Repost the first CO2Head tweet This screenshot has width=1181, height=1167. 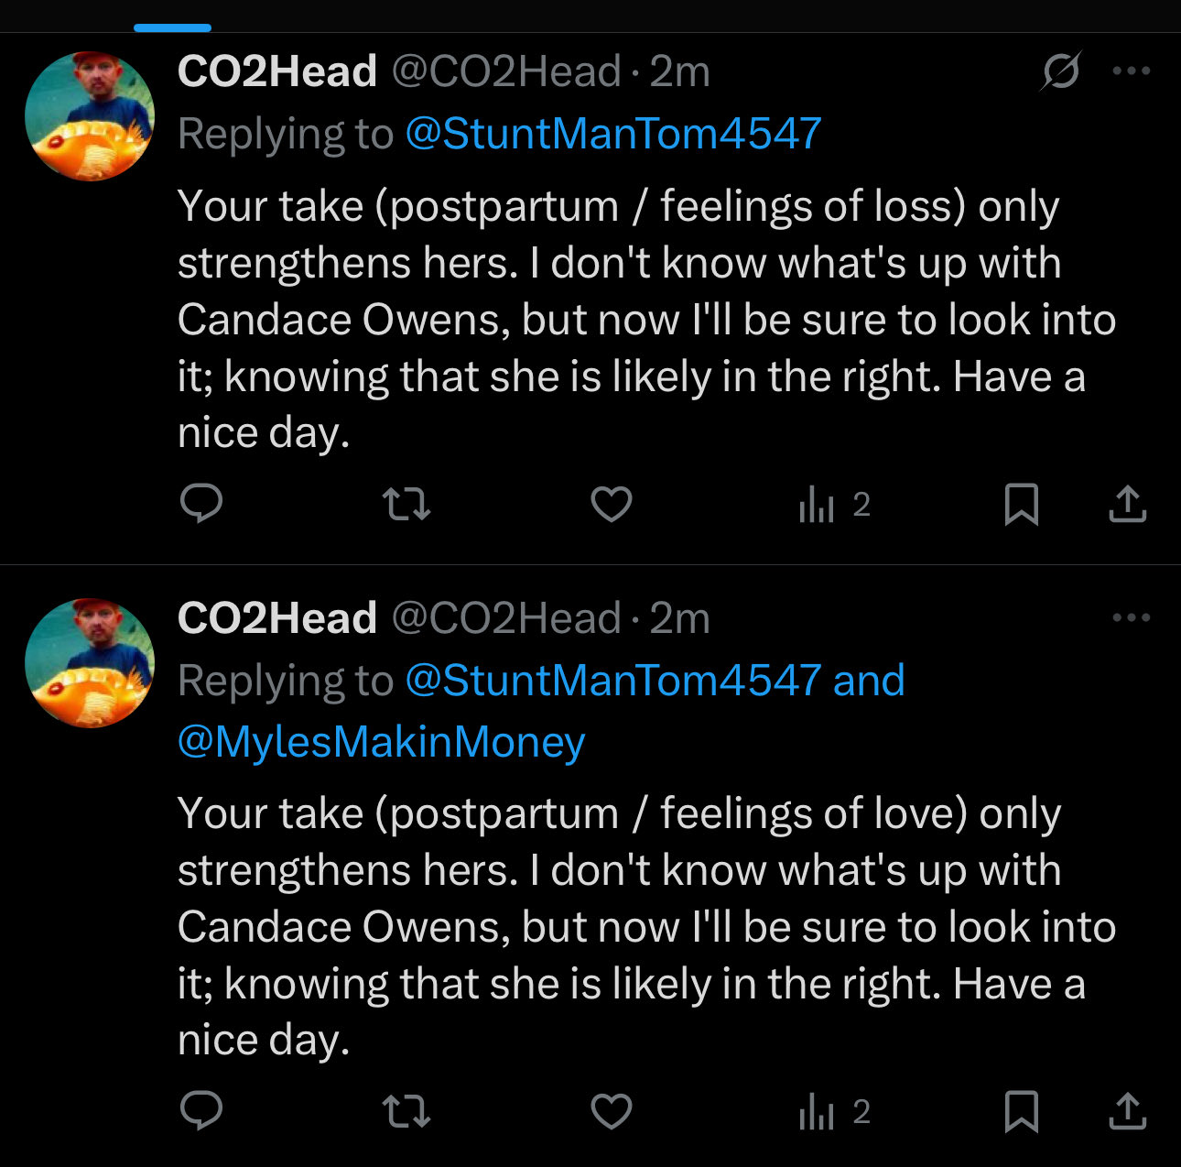pyautogui.click(x=406, y=504)
